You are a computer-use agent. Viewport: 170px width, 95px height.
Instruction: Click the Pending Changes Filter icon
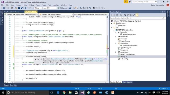(x=121, y=15)
